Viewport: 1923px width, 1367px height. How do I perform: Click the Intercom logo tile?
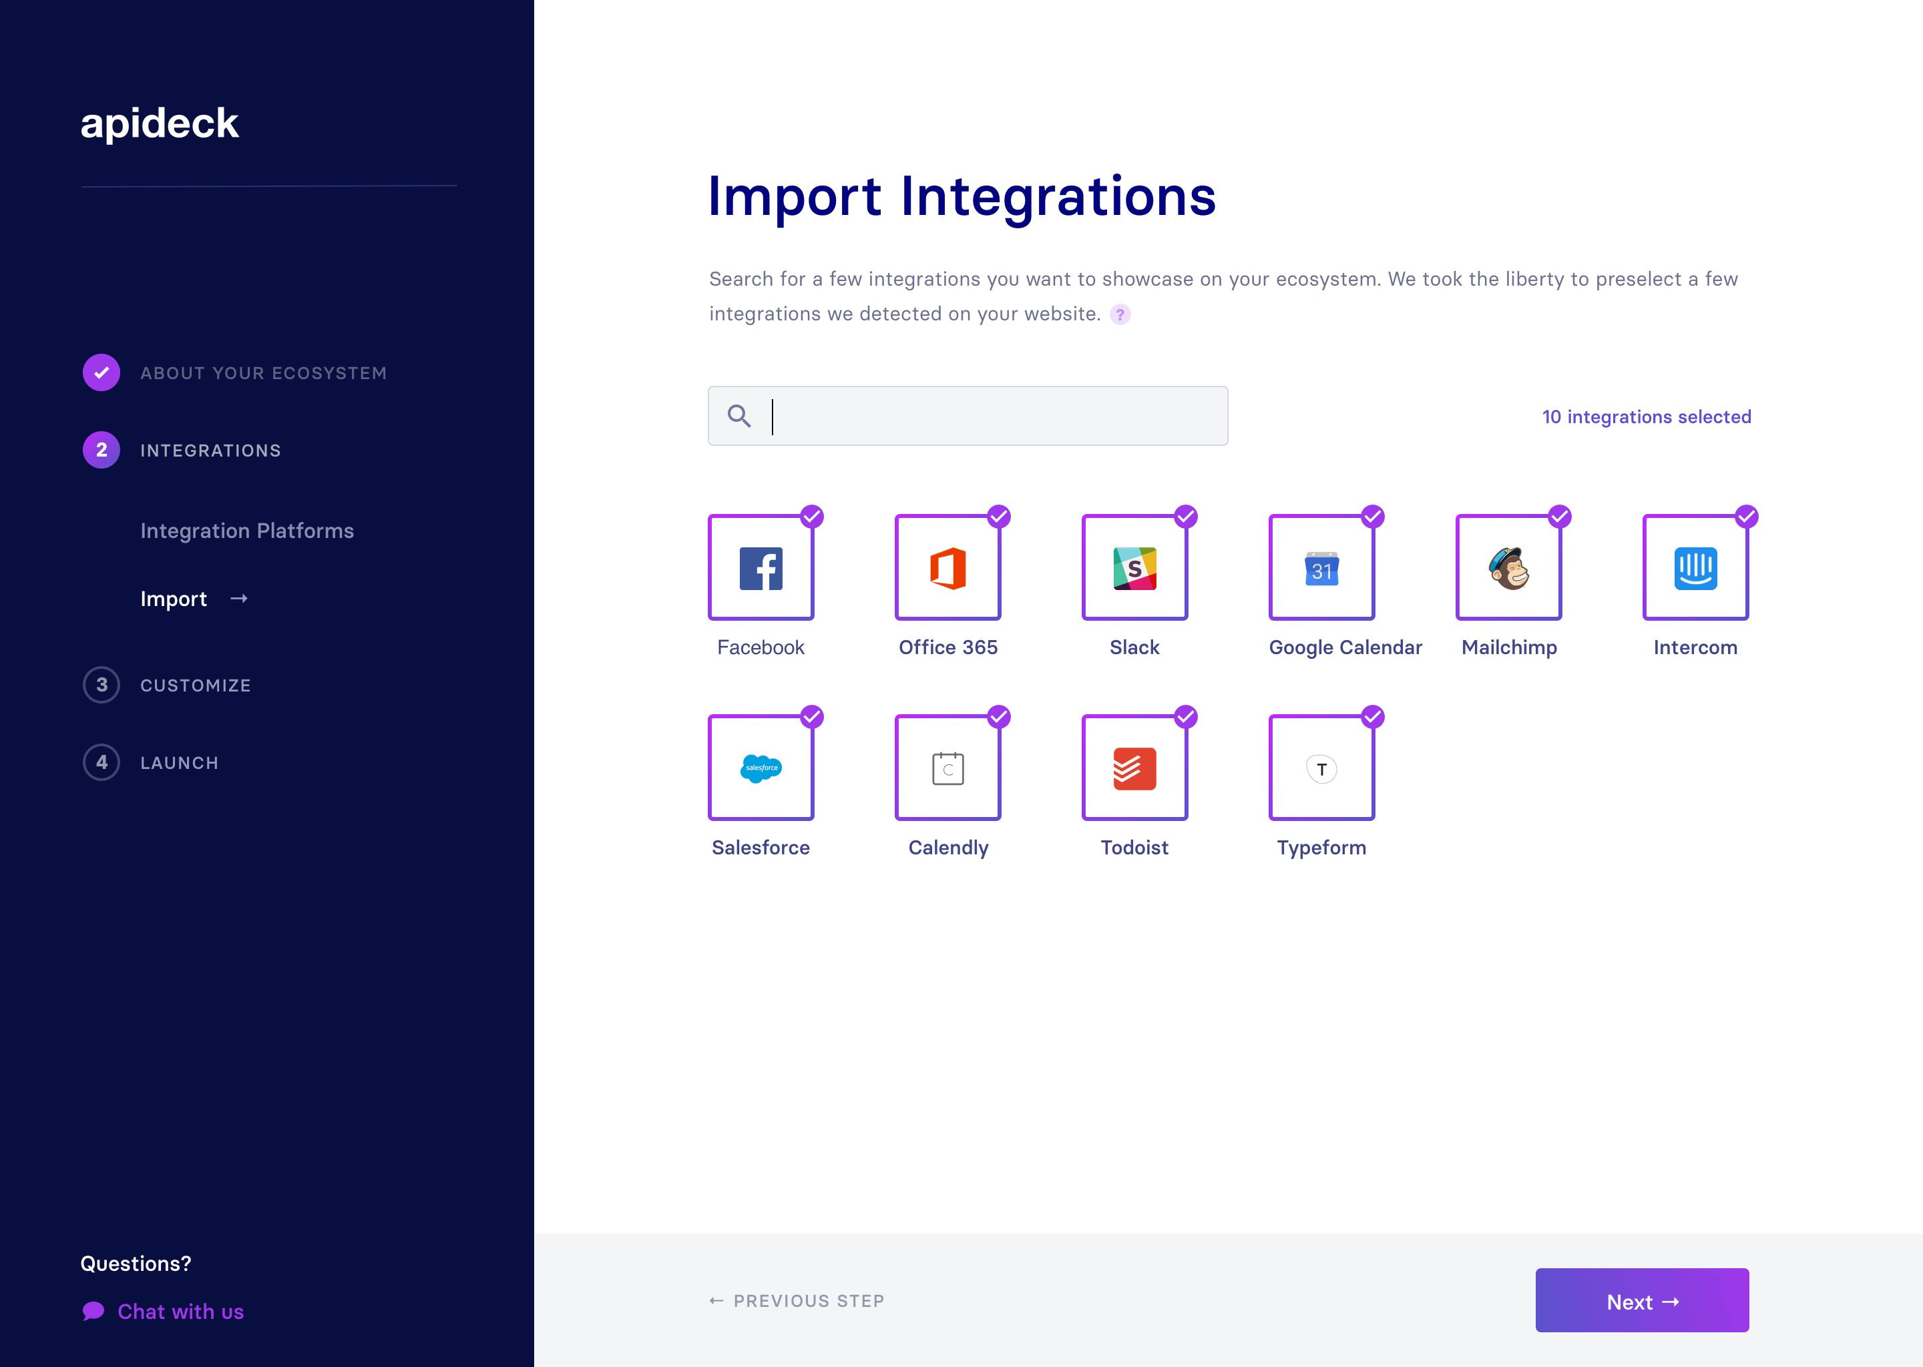coord(1696,567)
